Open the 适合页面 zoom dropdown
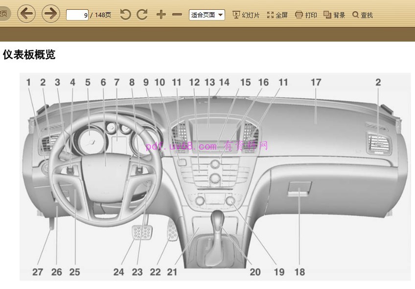Image resolution: width=415 pixels, height=289 pixels. pyautogui.click(x=207, y=15)
